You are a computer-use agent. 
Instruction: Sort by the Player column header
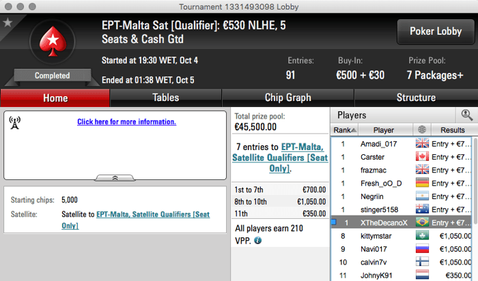pos(385,130)
